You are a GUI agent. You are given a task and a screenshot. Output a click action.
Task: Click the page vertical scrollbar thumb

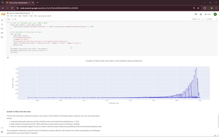tap(218, 121)
